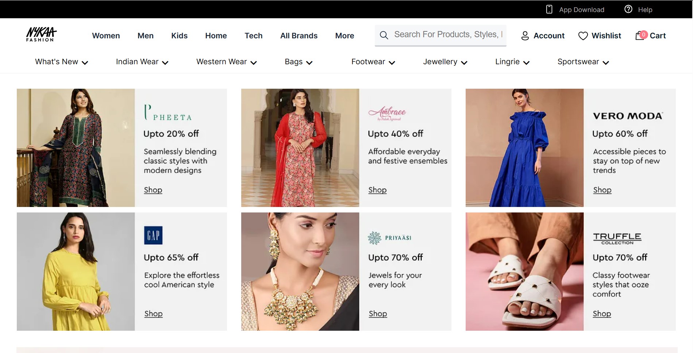The width and height of the screenshot is (693, 353).
Task: Click Shop under Truffle Collection
Action: point(602,313)
